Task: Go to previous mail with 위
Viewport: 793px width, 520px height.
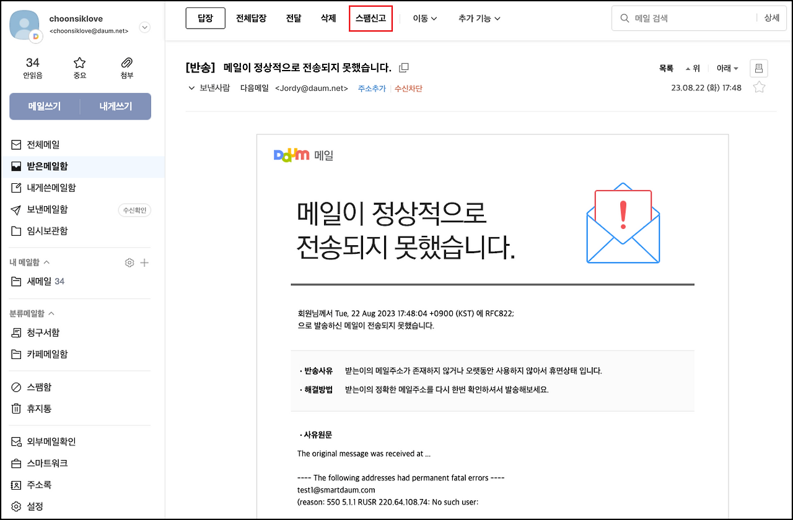Action: [693, 69]
